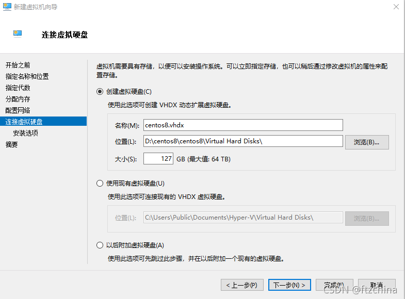Select highlighted 连接虚拟硬盘 step
Viewport: 405px width, 299px height.
43,122
